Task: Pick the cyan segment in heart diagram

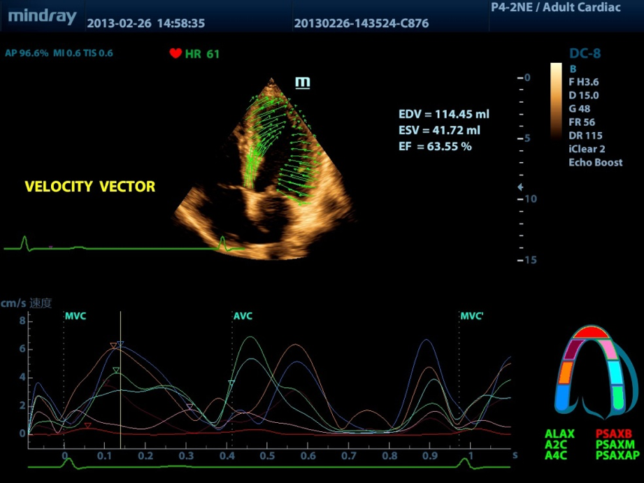Action: coord(616,370)
